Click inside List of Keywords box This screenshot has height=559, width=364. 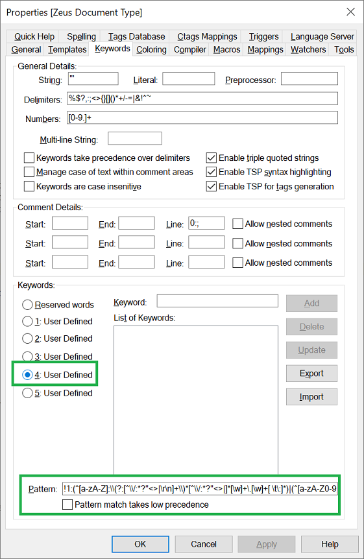pos(196,399)
